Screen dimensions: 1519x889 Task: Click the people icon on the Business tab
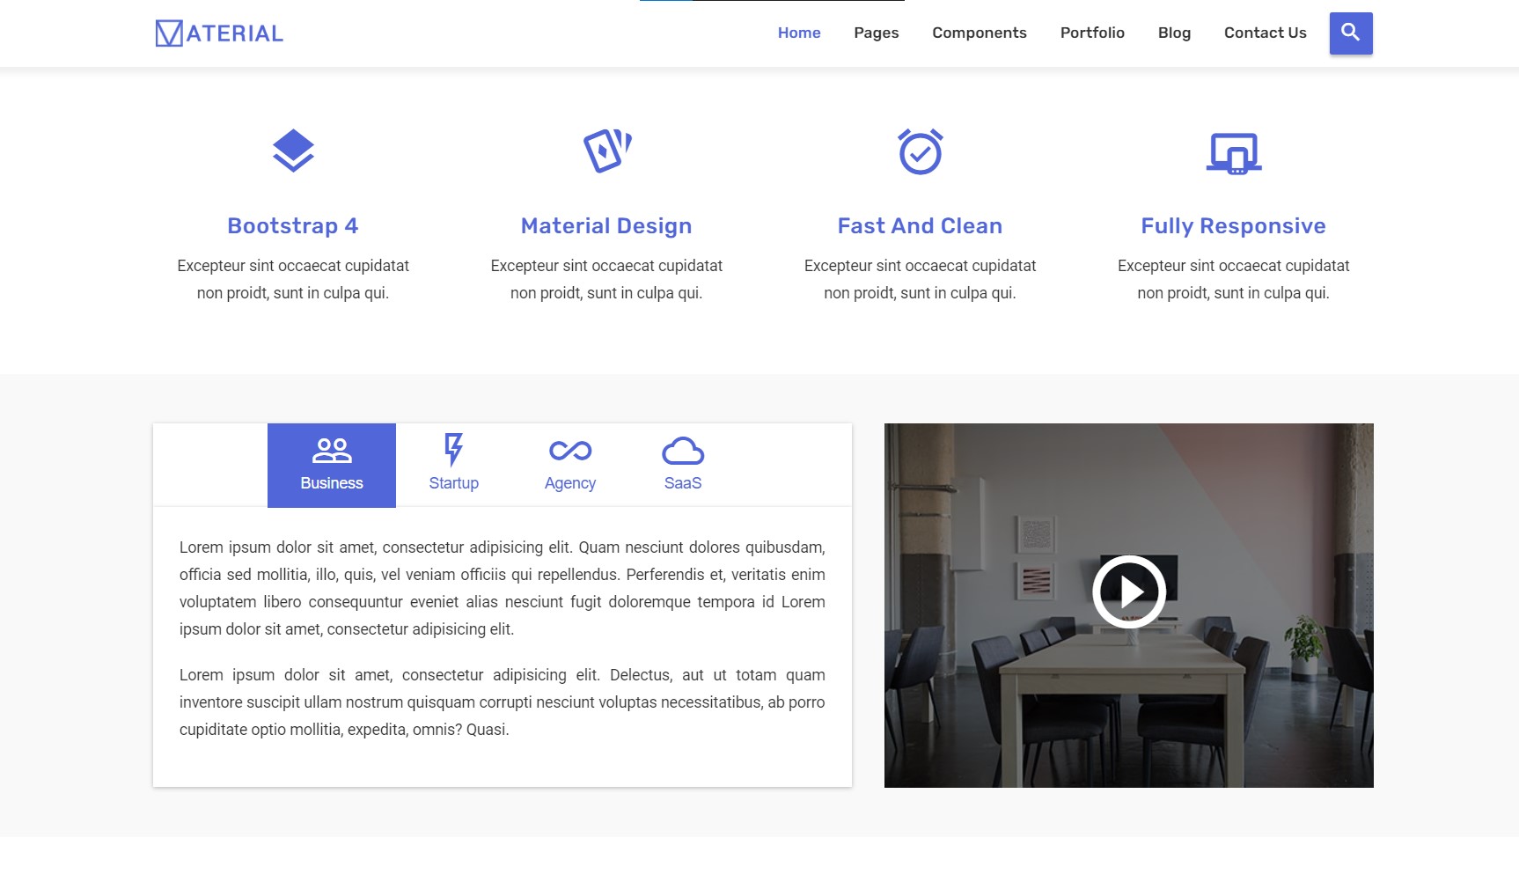[x=331, y=450]
